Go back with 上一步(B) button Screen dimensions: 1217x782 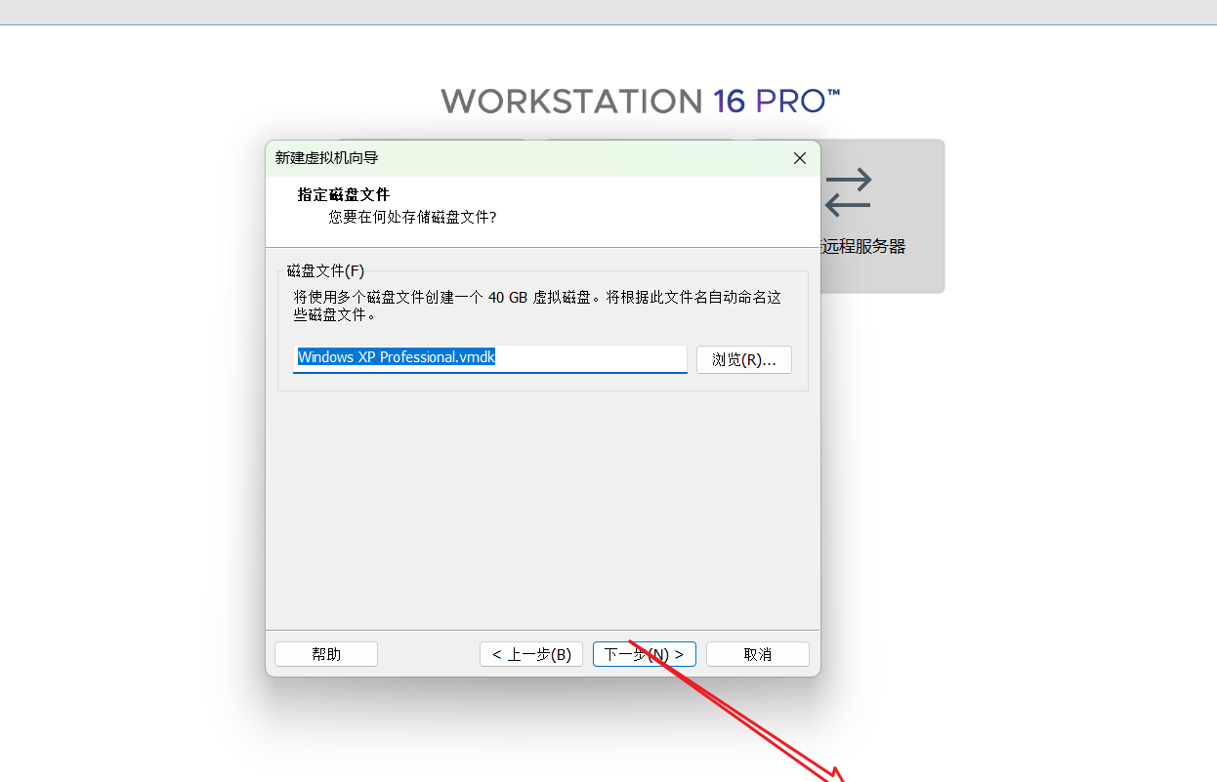point(531,654)
